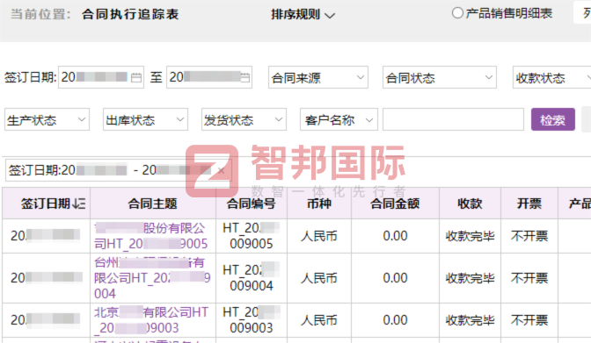Click the end date field after 至
The image size is (591, 343).
tap(209, 77)
